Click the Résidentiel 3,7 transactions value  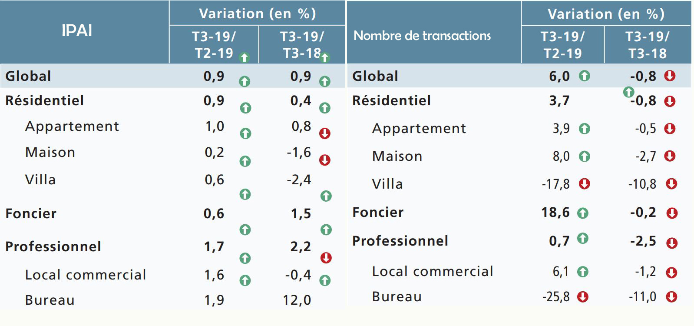(x=559, y=100)
